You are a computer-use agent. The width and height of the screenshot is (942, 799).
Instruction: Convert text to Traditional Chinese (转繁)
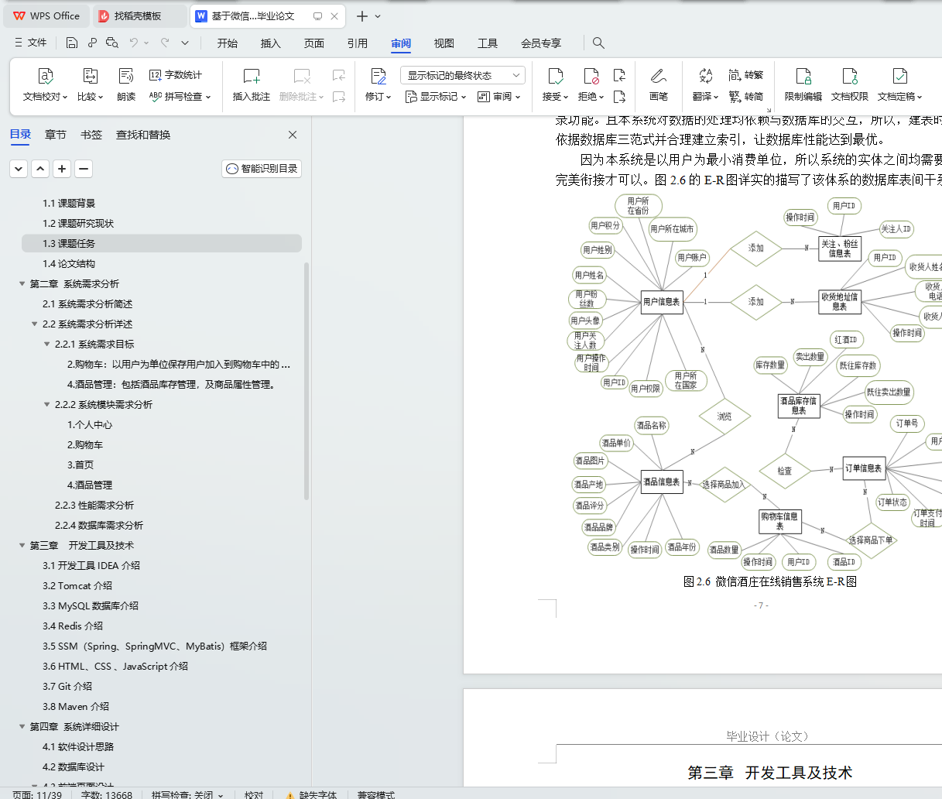click(746, 75)
